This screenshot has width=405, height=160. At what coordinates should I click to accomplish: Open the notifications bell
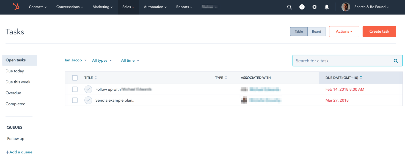pos(327,7)
